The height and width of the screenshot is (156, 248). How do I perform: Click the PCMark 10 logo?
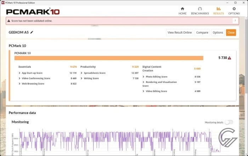coord(33,12)
